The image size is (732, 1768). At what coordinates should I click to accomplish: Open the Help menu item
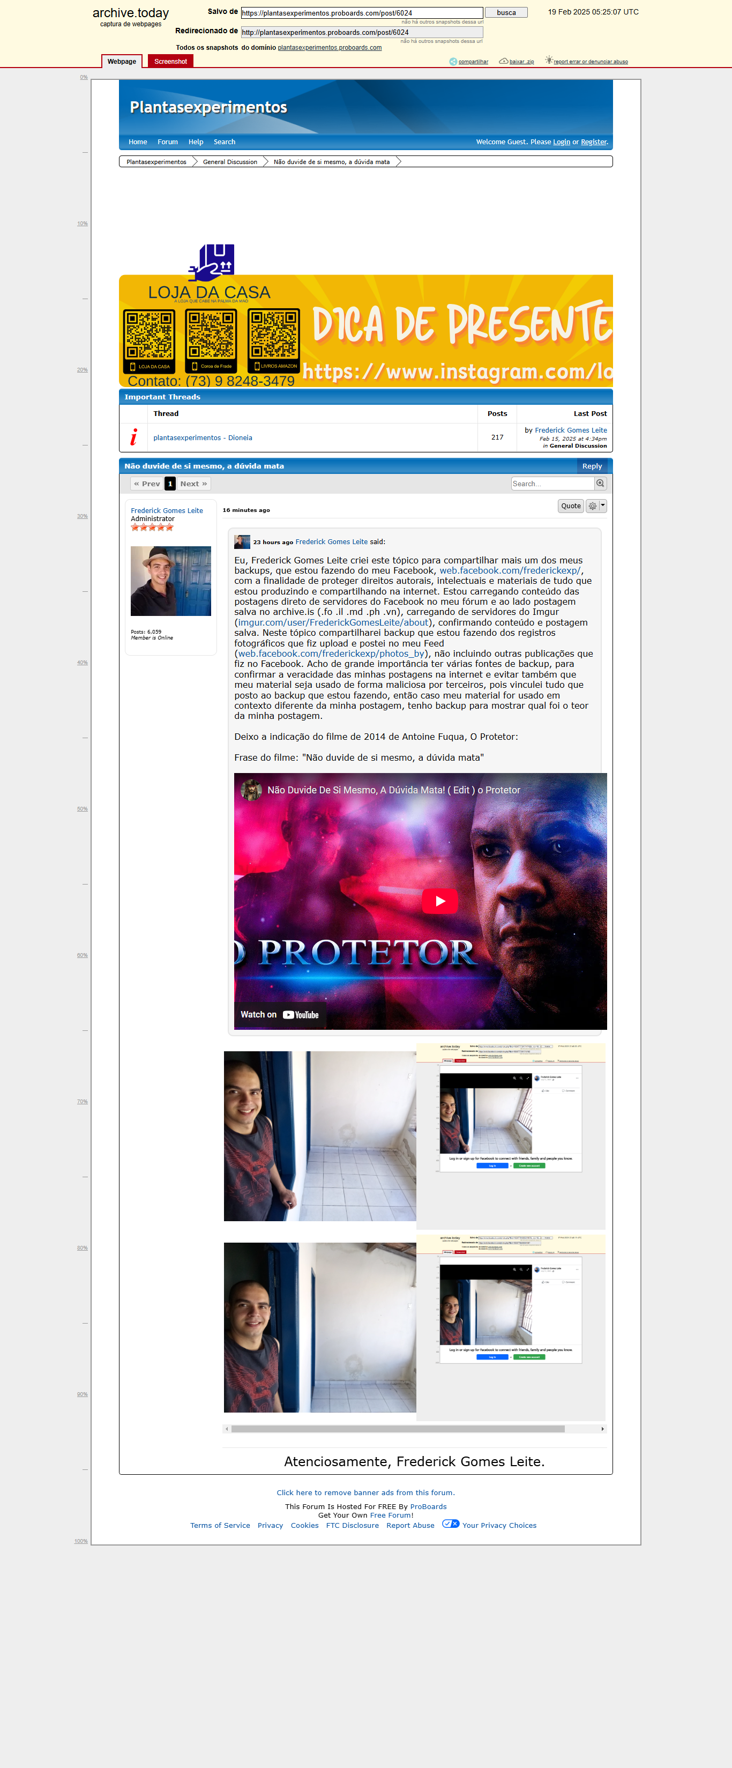(x=196, y=142)
